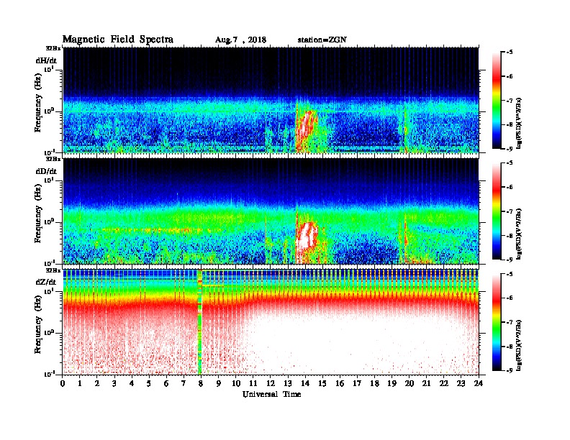This screenshot has height=440, width=570.
Task: Click the "dH/dt" panel label
Action: tap(46, 60)
